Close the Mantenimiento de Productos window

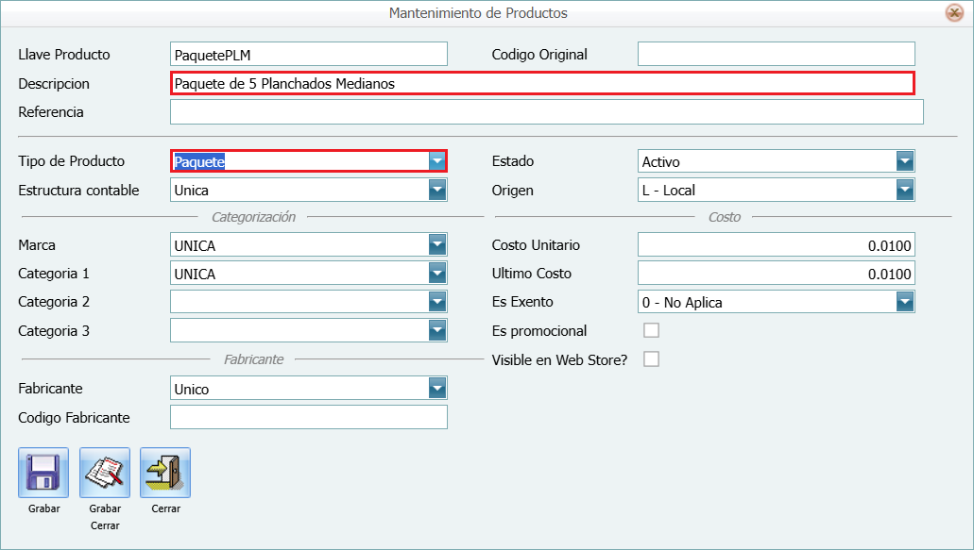coord(953,13)
